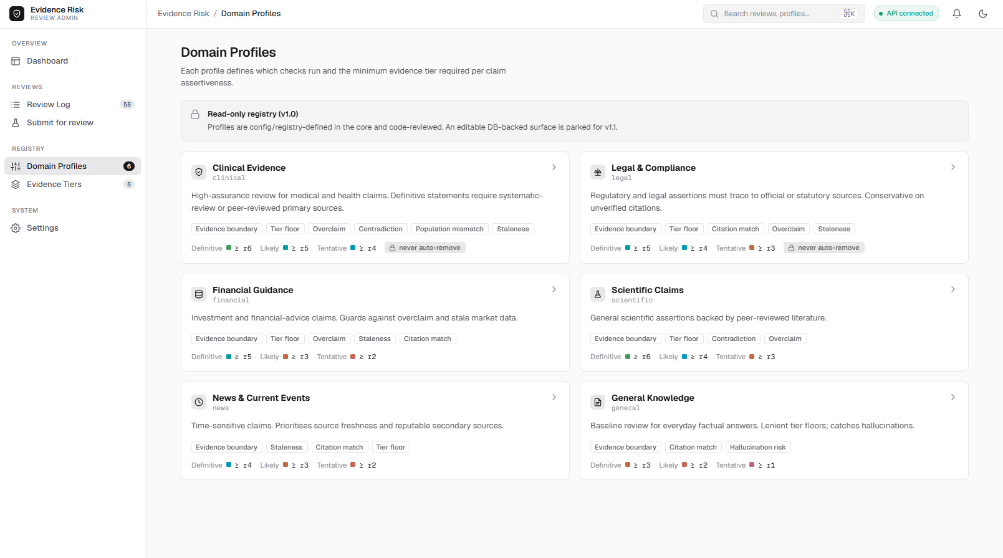Click the Evidence Tiers 8 count badge
The width and height of the screenshot is (1003, 558).
point(129,185)
